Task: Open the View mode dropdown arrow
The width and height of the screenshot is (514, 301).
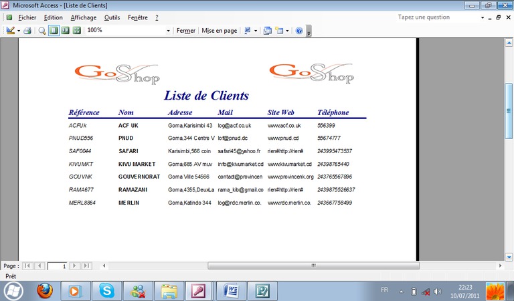Action: [19, 31]
